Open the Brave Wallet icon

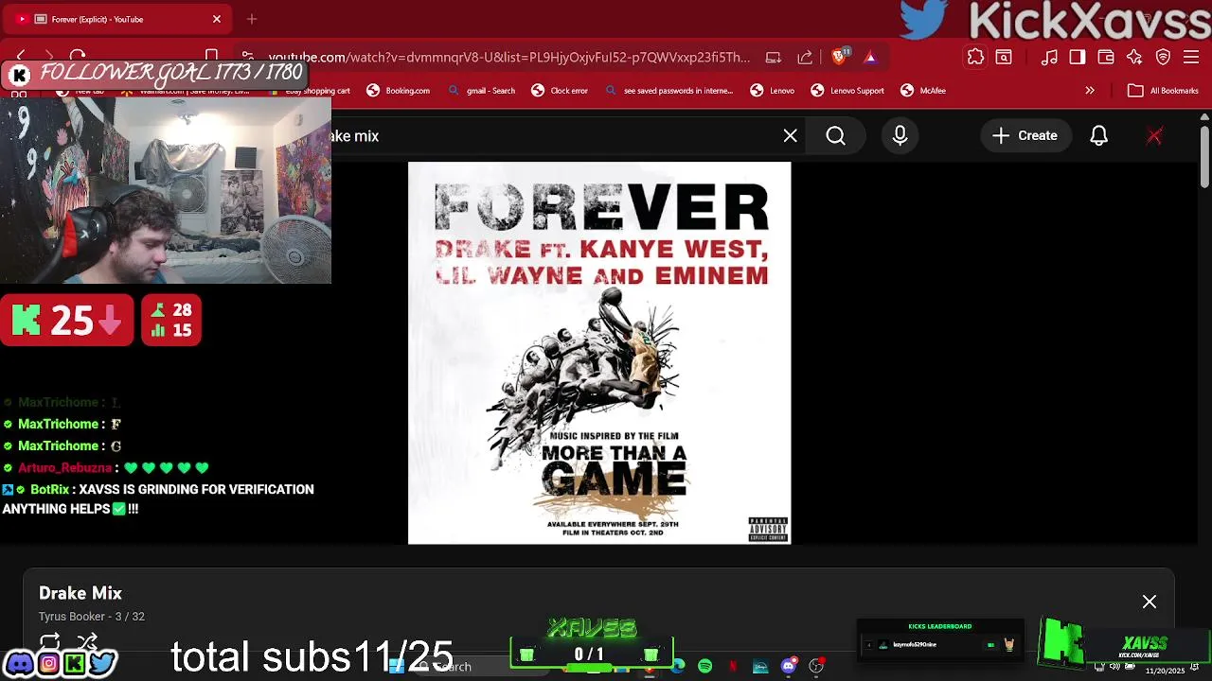point(1106,57)
